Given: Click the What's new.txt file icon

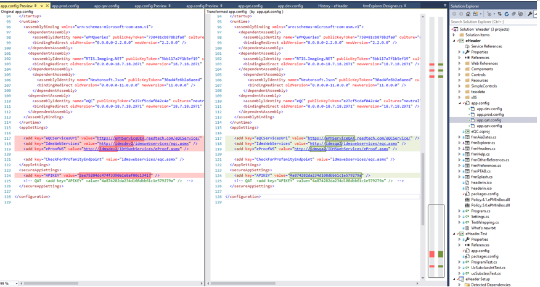Looking at the screenshot, I should 467,228.
